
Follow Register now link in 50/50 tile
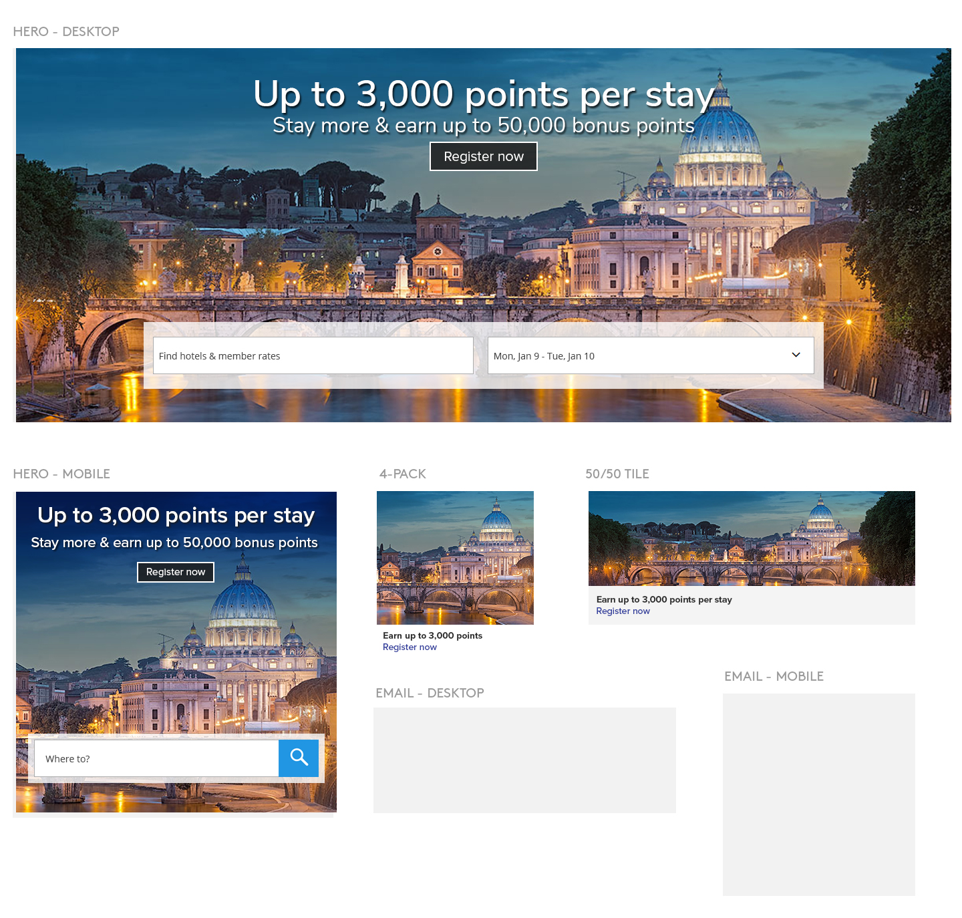623,611
